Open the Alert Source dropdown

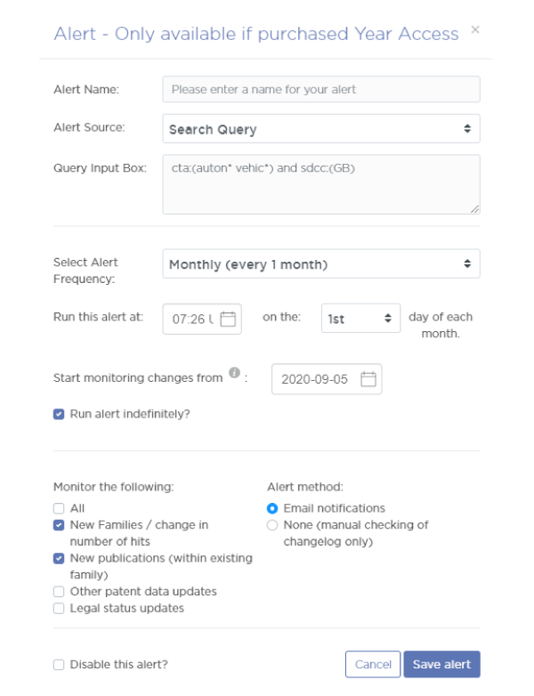click(321, 129)
